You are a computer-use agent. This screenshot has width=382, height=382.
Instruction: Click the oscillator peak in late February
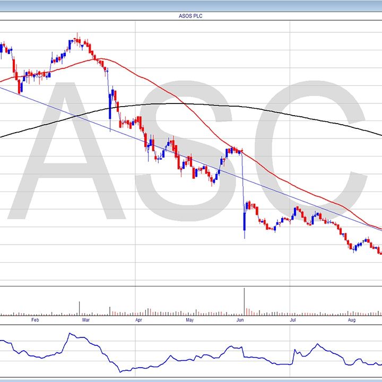point(70,334)
